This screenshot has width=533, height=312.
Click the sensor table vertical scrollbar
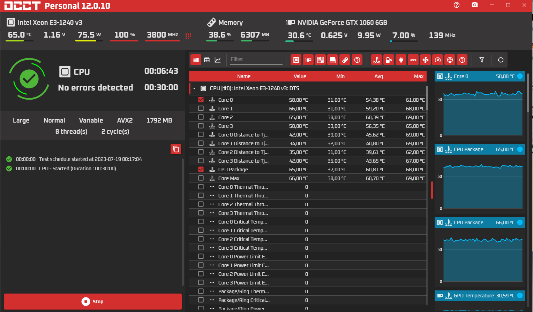click(x=427, y=98)
